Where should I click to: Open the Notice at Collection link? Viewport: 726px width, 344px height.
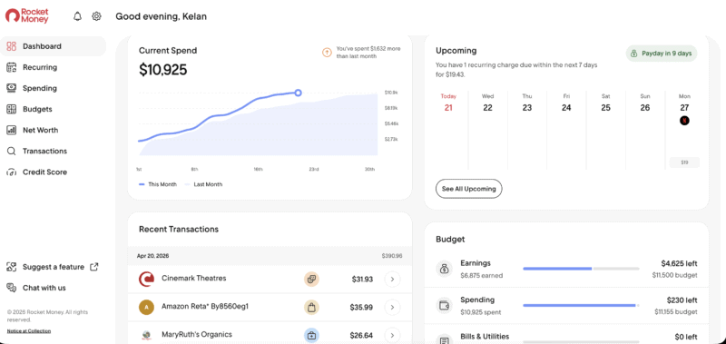[x=29, y=331]
